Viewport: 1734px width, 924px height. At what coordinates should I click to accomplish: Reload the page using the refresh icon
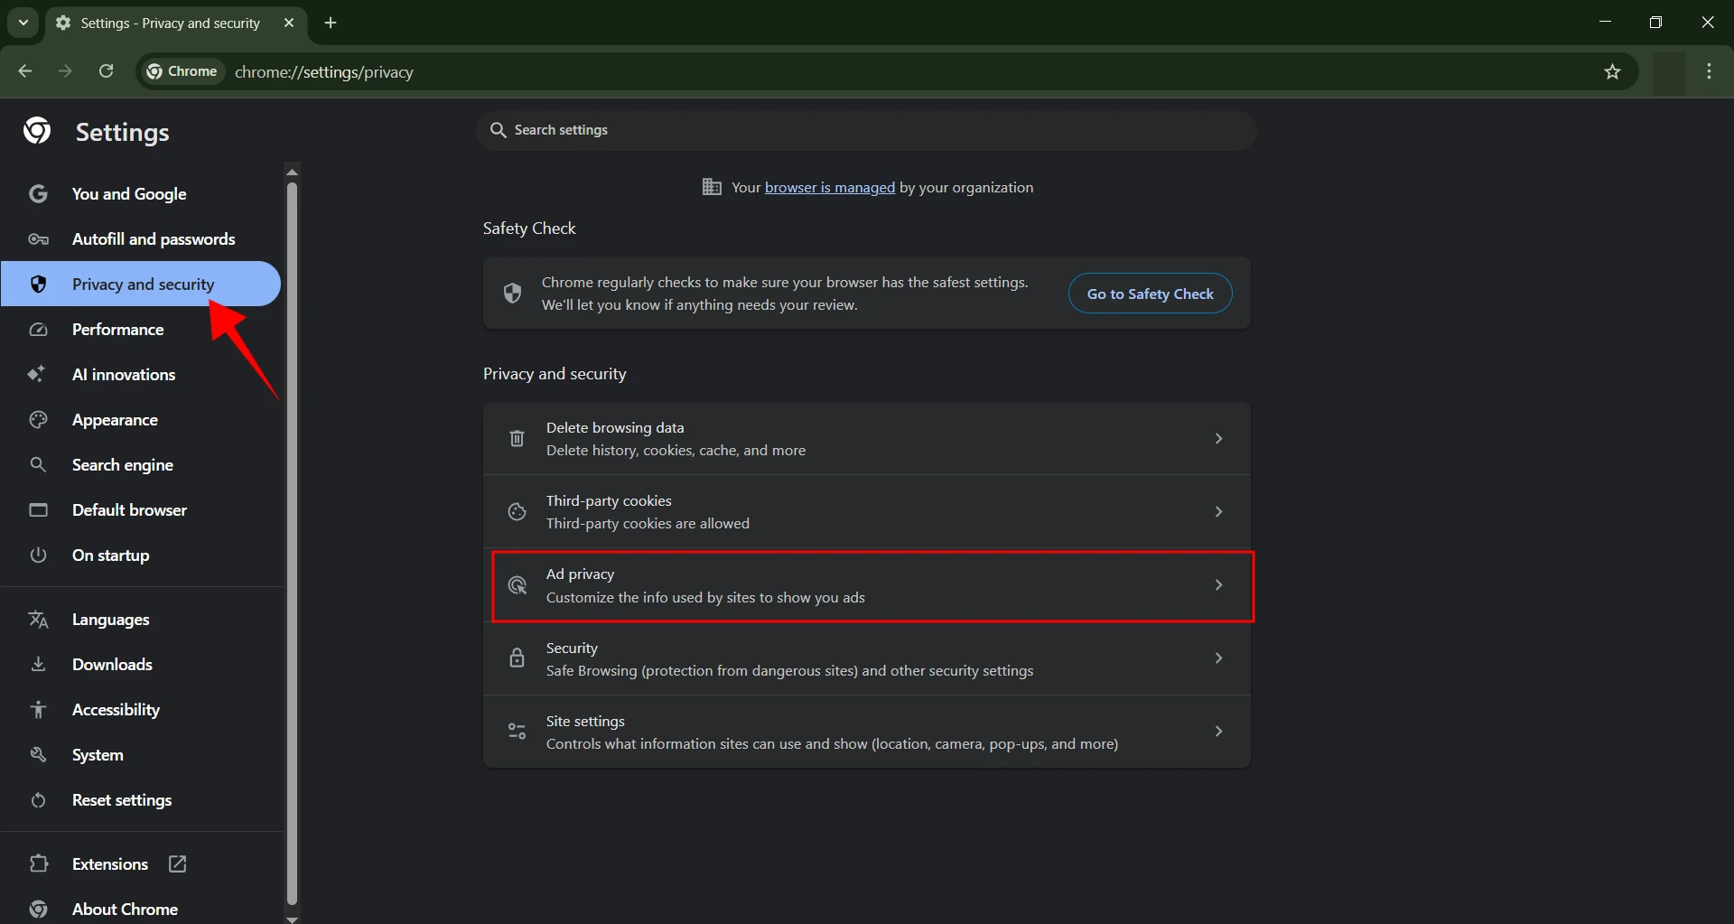coord(106,71)
